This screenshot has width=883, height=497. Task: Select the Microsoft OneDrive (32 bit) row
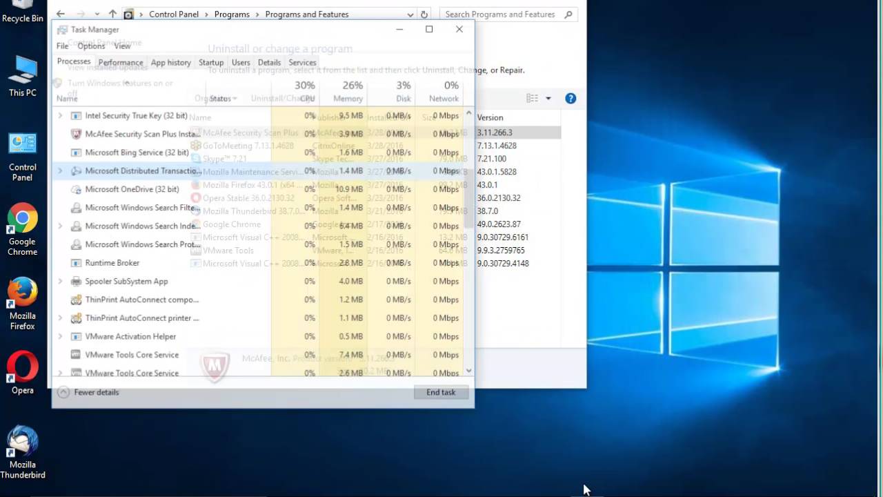coord(259,189)
